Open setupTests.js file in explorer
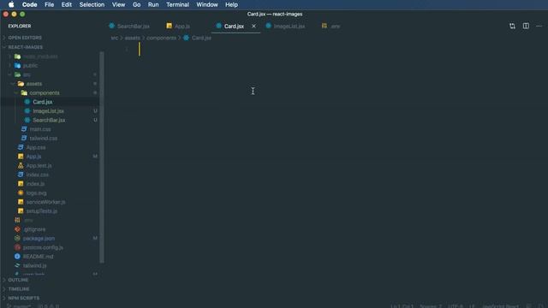This screenshot has width=548, height=308. tap(42, 211)
